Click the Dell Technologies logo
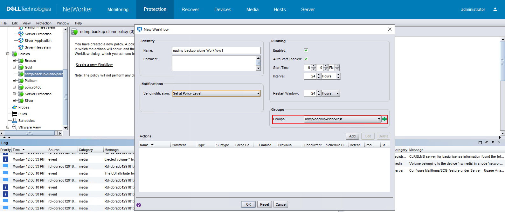The image size is (505, 212). (29, 9)
